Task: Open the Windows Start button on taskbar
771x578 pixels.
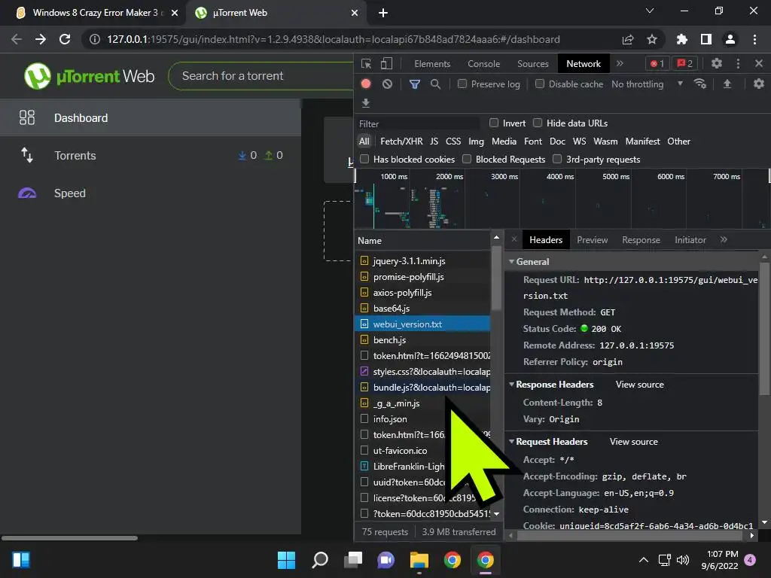Action: click(286, 560)
